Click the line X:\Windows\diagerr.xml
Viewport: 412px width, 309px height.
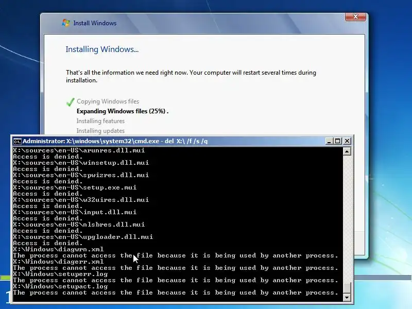[58, 262]
